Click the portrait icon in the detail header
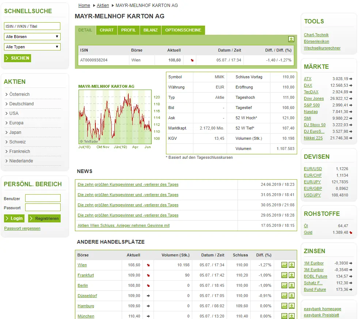360x319 pixels. click(x=291, y=39)
